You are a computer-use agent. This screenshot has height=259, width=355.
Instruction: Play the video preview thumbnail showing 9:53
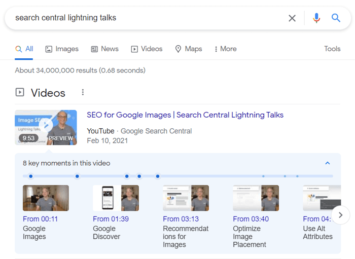46,127
